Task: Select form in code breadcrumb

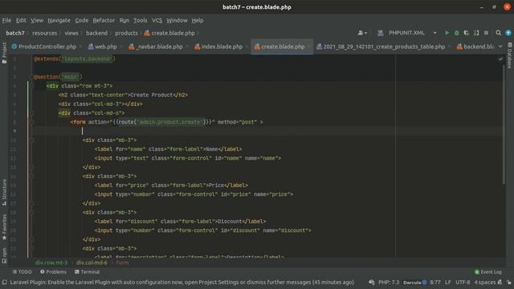Action: click(122, 263)
